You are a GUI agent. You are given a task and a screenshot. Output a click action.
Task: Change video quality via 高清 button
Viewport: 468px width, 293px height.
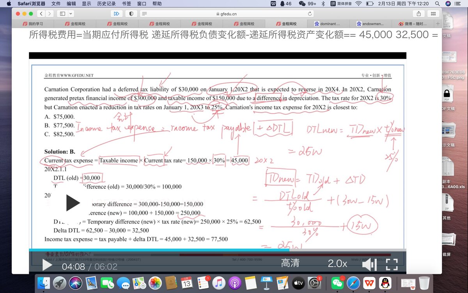pyautogui.click(x=290, y=264)
